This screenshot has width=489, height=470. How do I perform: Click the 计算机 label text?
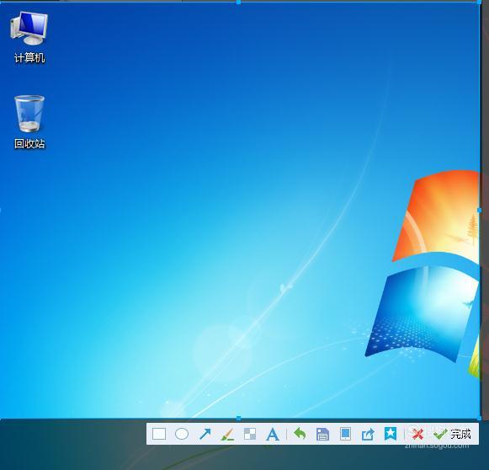(29, 58)
